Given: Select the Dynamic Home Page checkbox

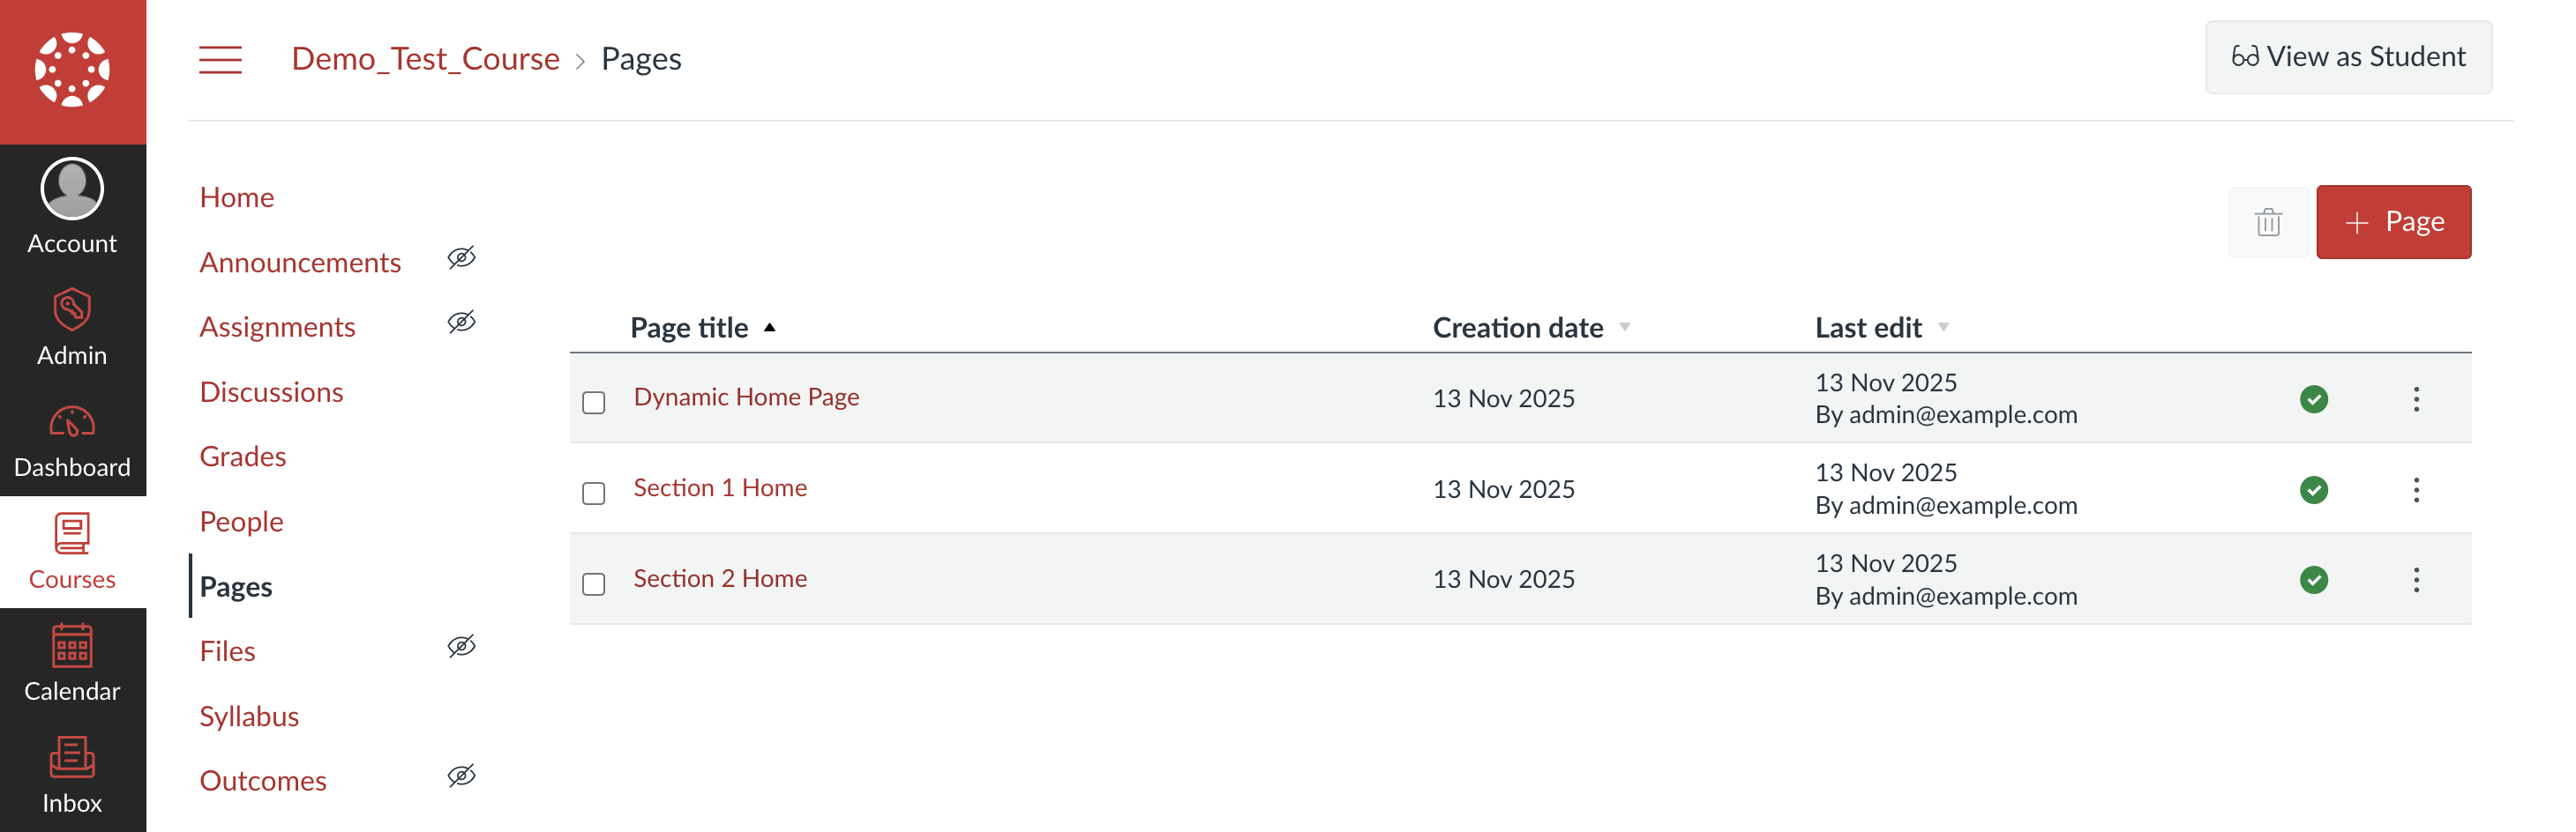Looking at the screenshot, I should coord(594,403).
